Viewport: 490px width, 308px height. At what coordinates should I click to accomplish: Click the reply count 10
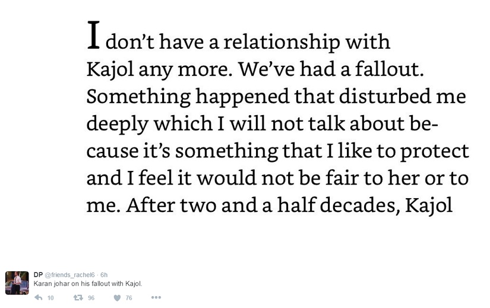tap(50, 298)
